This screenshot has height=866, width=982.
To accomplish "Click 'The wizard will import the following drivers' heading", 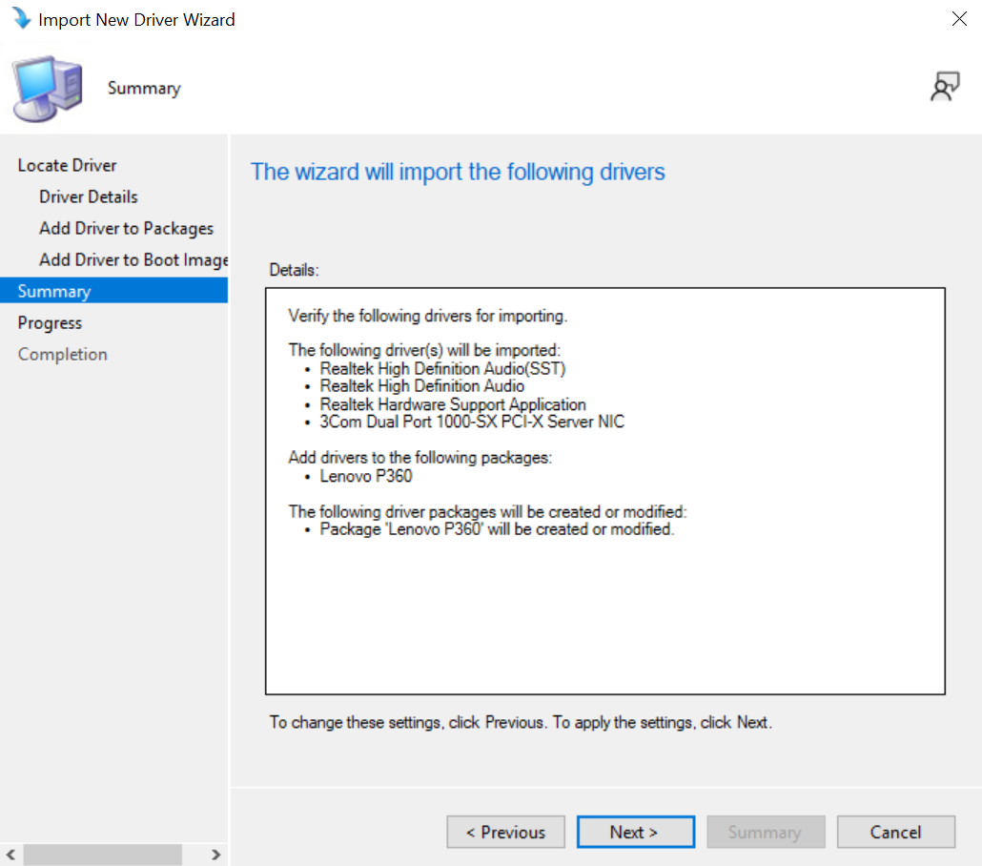I will point(458,172).
